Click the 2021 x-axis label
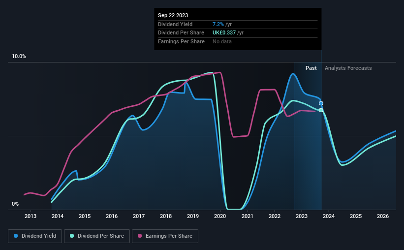This screenshot has height=250, width=404. click(x=248, y=216)
